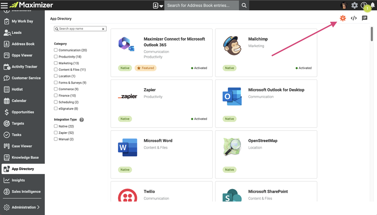Screen dimensions: 377x215
Task: Check the Location (1) category
Action: 56,76
